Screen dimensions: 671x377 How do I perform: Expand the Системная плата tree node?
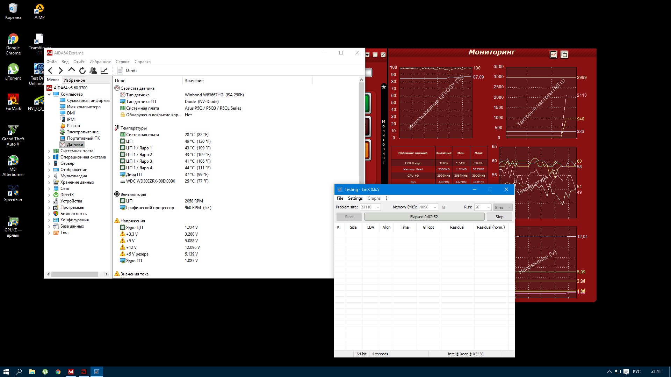tap(49, 151)
